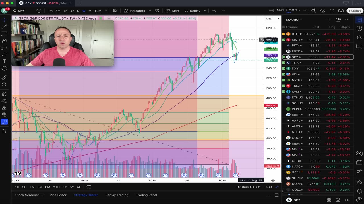The width and height of the screenshot is (364, 204).
Task: Open the indicator templates grid icon
Action: pyautogui.click(x=157, y=11)
